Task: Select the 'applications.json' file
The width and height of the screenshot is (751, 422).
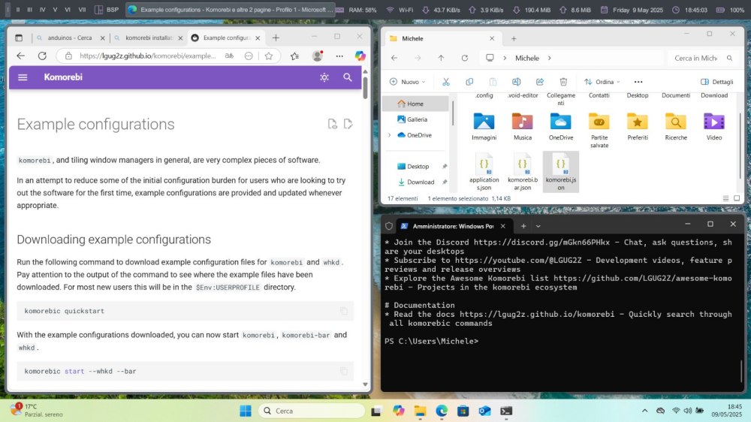Action: point(484,171)
